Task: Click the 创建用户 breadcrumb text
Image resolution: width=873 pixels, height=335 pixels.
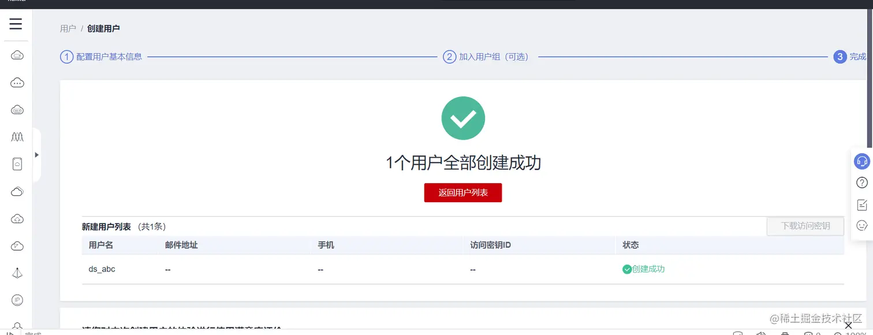Action: click(103, 28)
